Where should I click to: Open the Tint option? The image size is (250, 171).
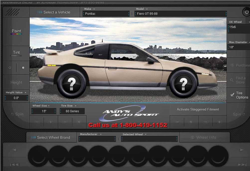click(x=16, y=53)
